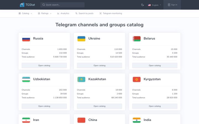The image size is (199, 124).
Task: Click Ukraine total audience 510 420 000
Action: (x=116, y=57)
